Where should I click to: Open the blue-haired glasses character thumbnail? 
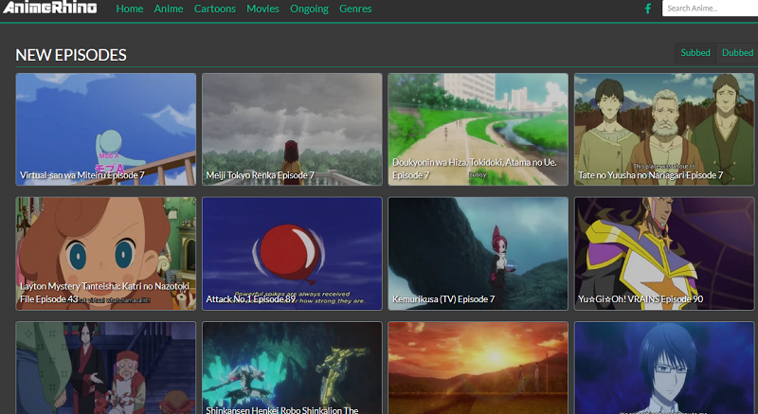click(x=664, y=368)
